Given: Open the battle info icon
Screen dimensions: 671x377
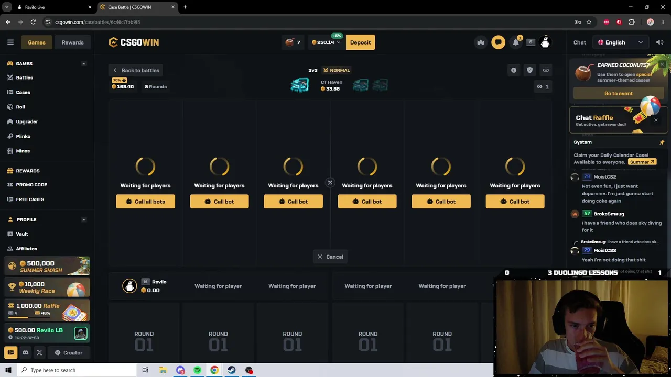Looking at the screenshot, I should pyautogui.click(x=514, y=70).
